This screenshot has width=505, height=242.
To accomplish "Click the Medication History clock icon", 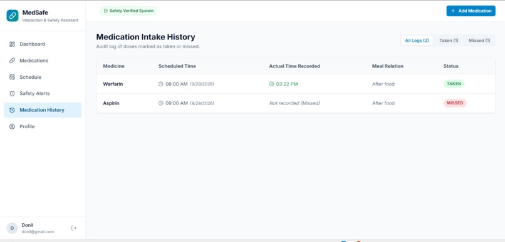I will [x=12, y=110].
